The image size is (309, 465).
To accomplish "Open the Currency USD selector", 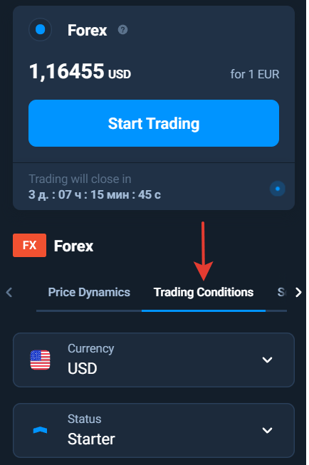I will [x=154, y=360].
